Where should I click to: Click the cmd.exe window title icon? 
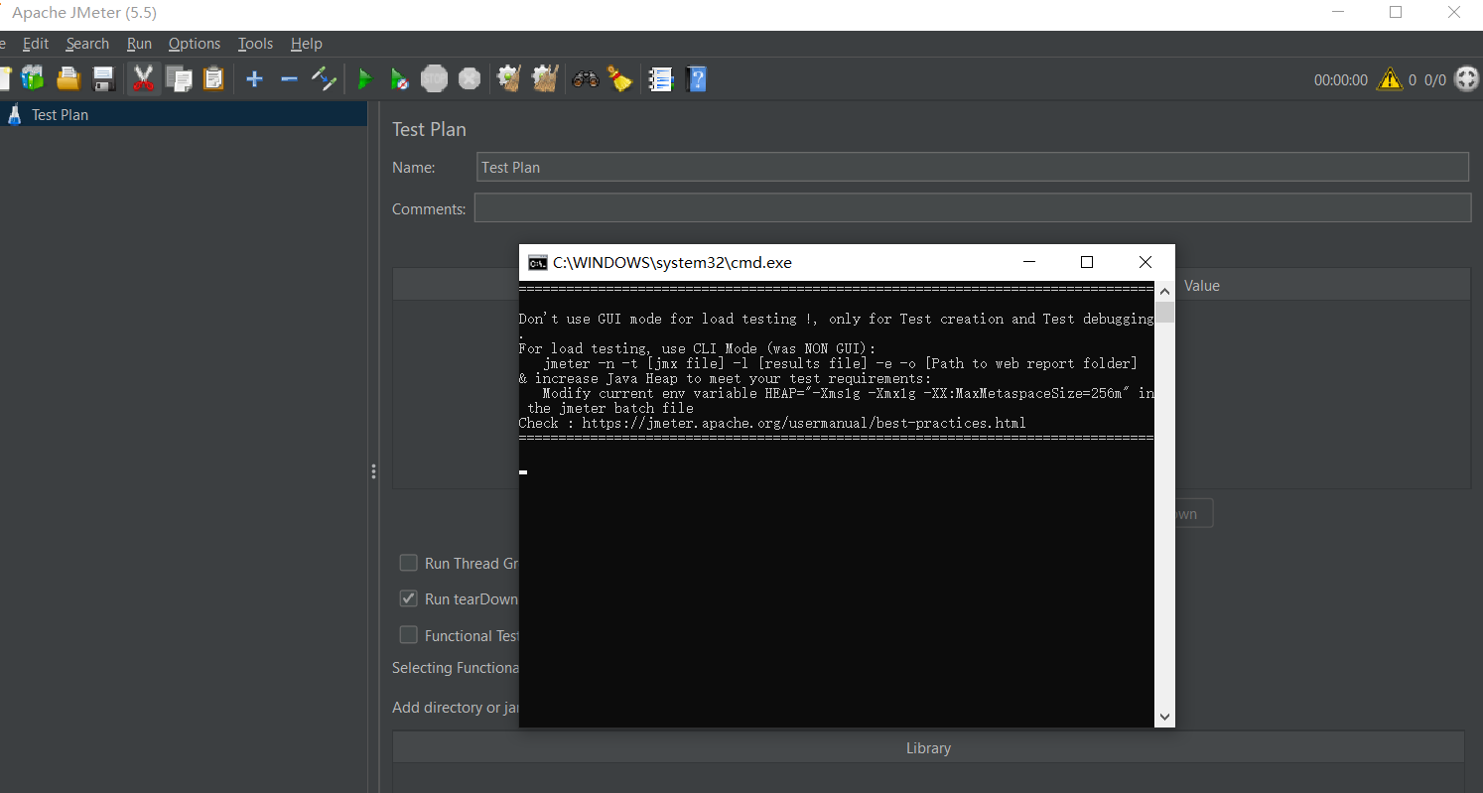tap(537, 262)
